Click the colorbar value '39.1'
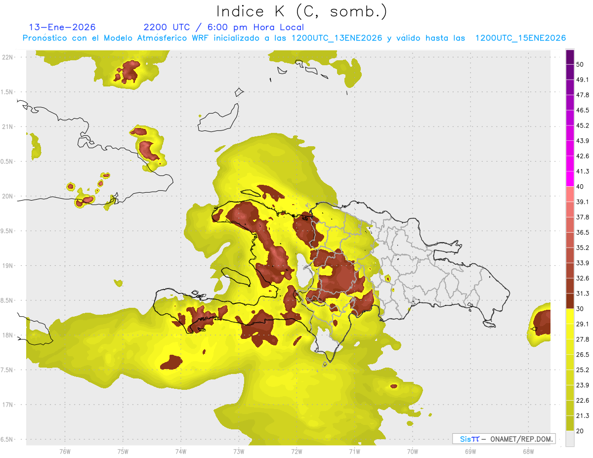593x458 pixels. (x=583, y=202)
